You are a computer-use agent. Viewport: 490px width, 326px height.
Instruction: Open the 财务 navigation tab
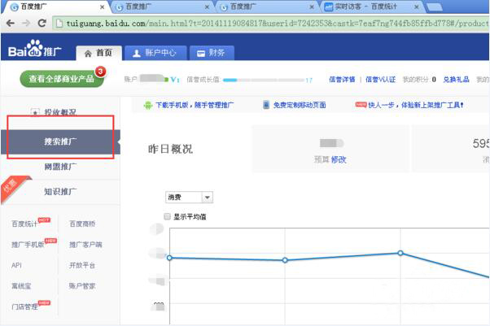pyautogui.click(x=212, y=53)
